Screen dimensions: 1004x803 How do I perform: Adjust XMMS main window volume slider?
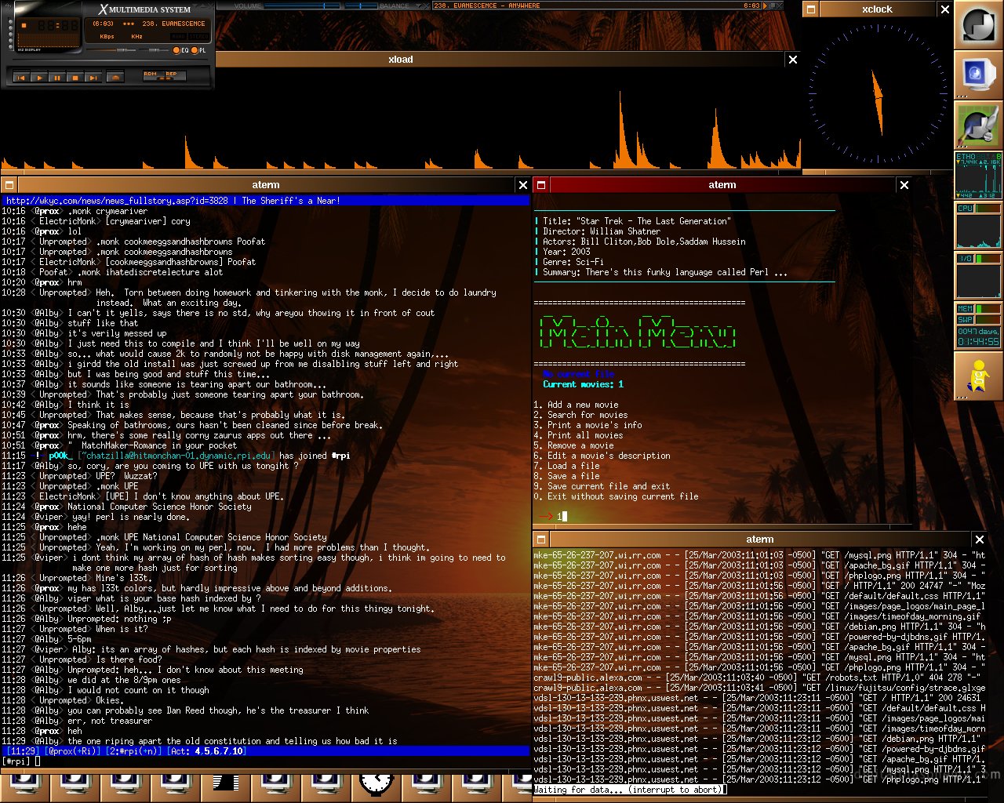pyautogui.click(x=111, y=50)
